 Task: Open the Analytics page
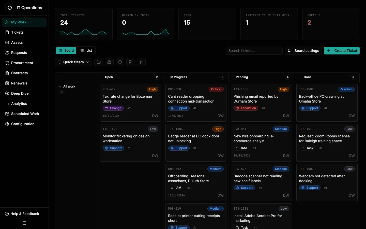click(x=24, y=104)
